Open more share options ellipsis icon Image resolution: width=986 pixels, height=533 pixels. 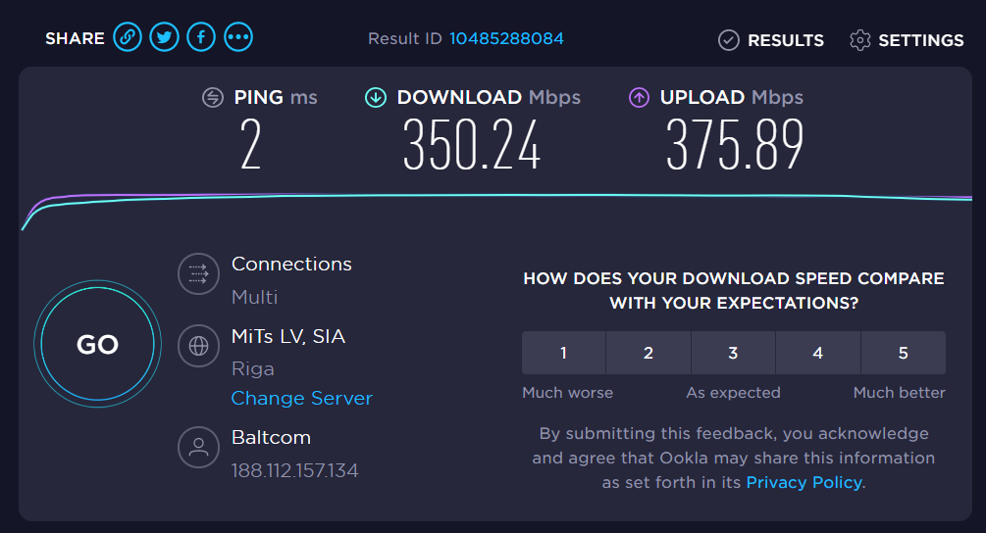point(238,37)
